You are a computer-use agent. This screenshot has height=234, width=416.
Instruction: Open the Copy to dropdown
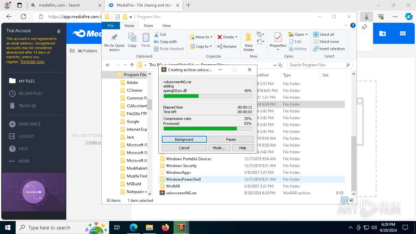[x=201, y=46]
